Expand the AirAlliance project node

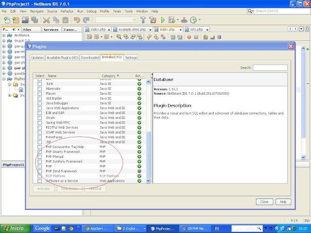tap(4, 35)
